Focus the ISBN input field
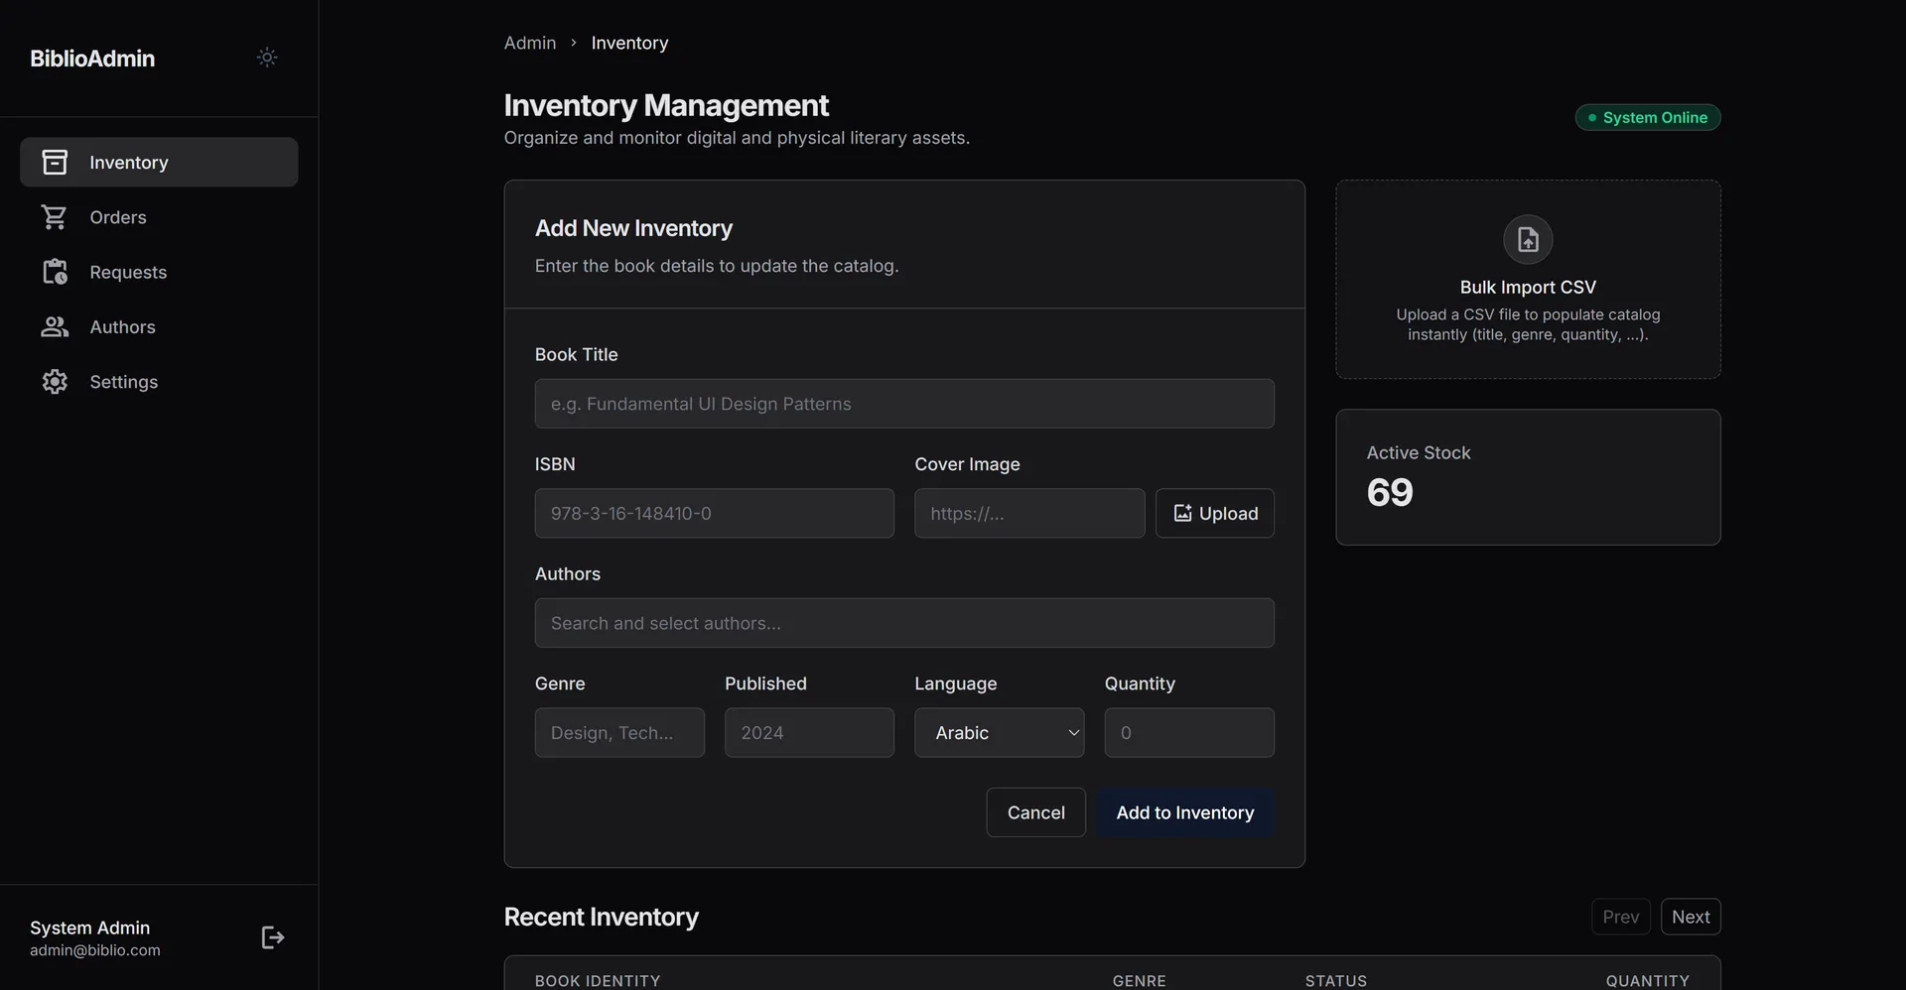The width and height of the screenshot is (1906, 990). tap(714, 513)
